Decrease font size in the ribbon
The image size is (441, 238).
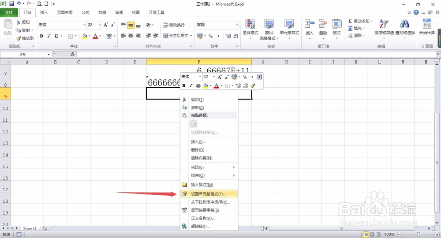pos(113,25)
